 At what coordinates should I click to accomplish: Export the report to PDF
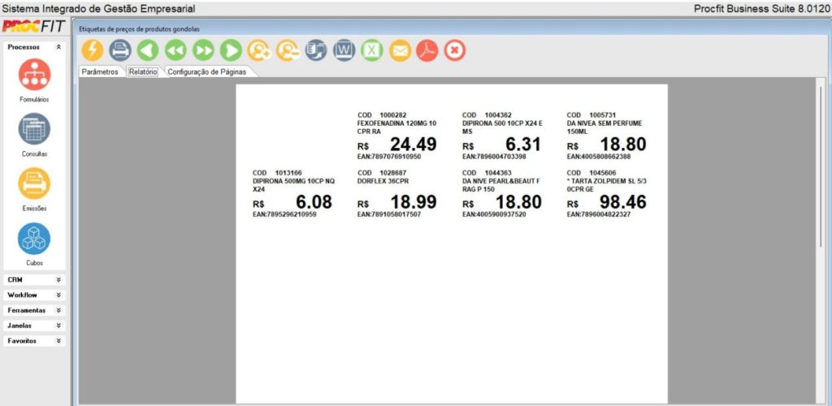427,50
